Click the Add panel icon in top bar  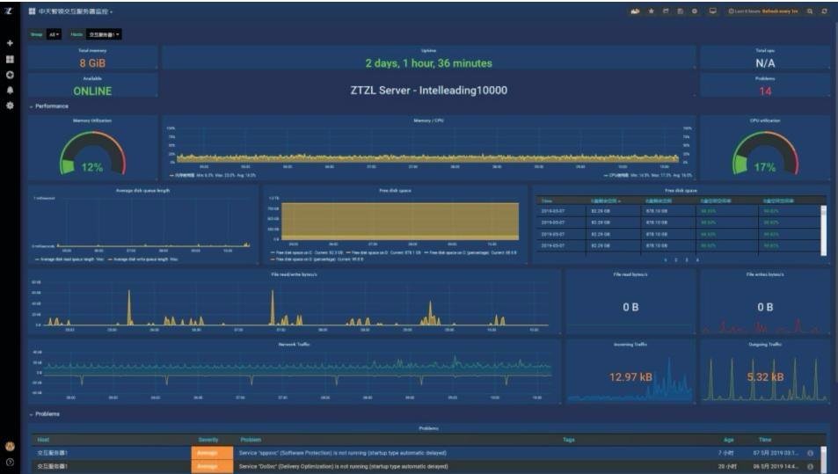click(x=635, y=11)
